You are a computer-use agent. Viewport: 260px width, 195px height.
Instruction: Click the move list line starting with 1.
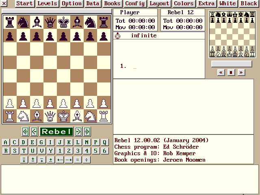point(128,66)
